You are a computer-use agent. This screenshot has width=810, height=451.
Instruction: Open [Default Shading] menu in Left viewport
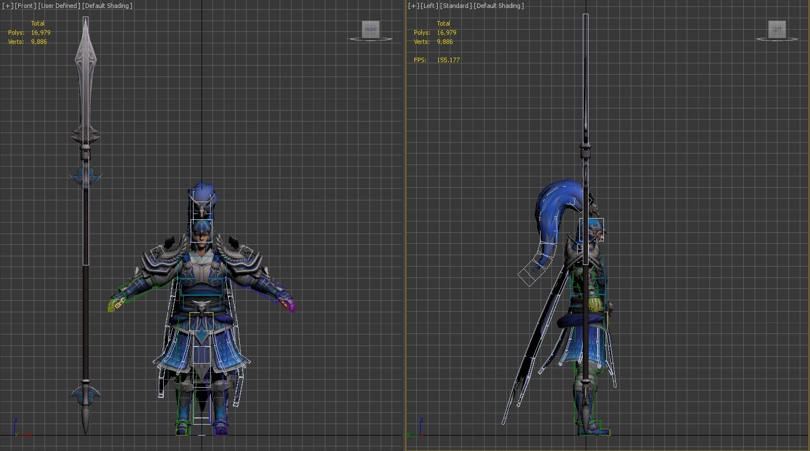pos(499,6)
